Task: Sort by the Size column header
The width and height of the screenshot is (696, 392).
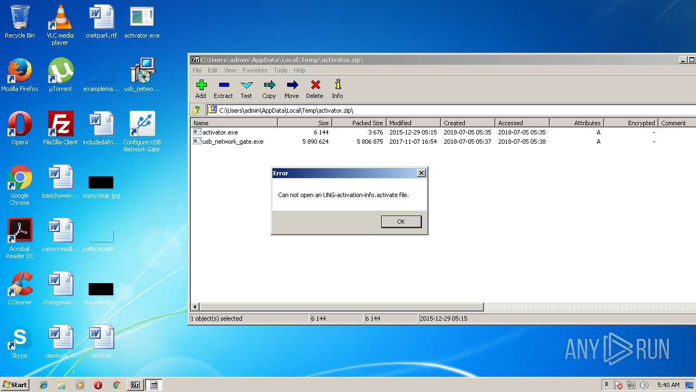Action: pos(304,123)
